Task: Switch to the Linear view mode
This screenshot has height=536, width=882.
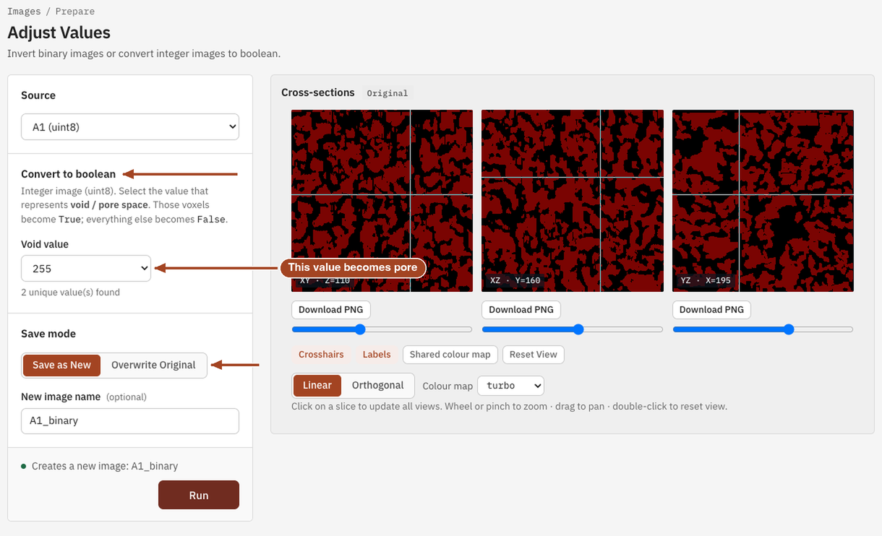Action: point(317,385)
